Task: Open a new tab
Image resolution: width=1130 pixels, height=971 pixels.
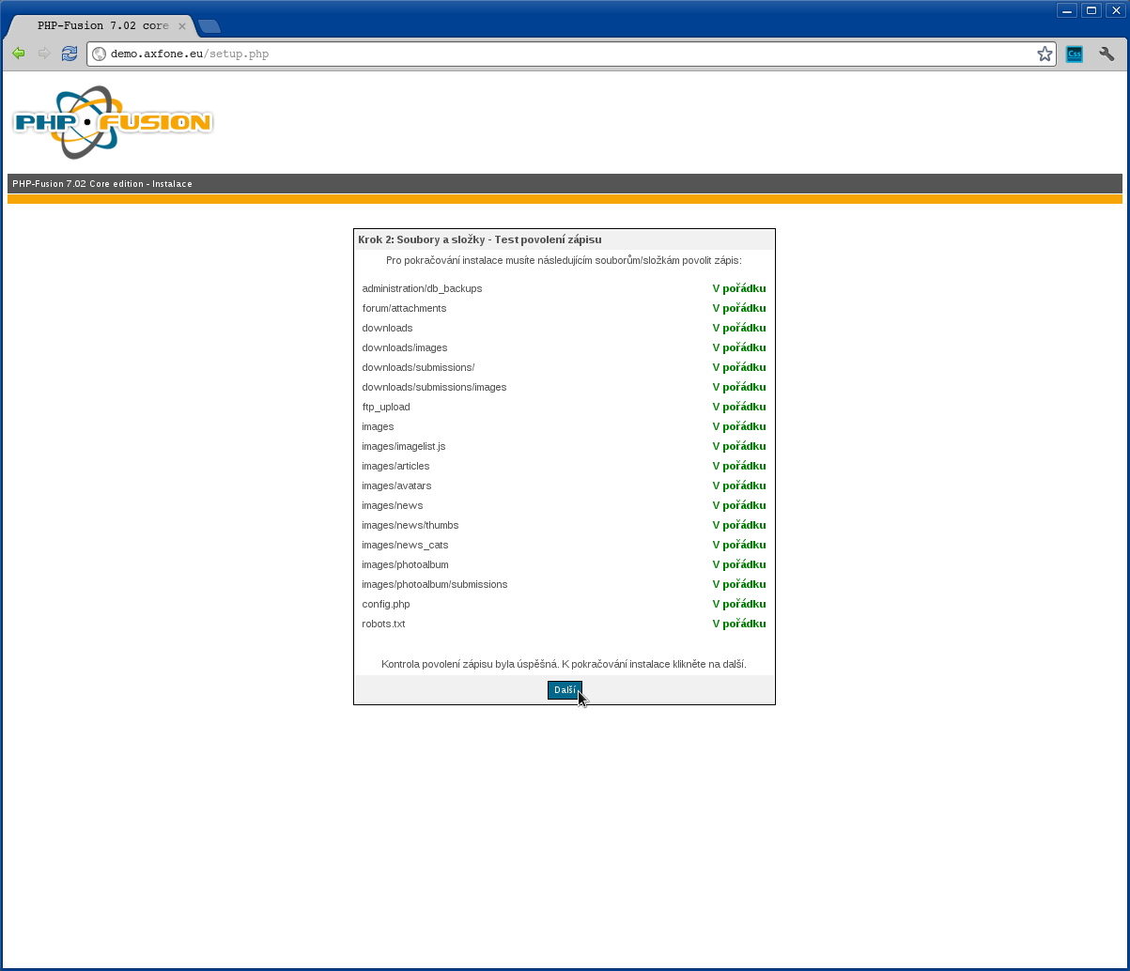Action: 209,26
